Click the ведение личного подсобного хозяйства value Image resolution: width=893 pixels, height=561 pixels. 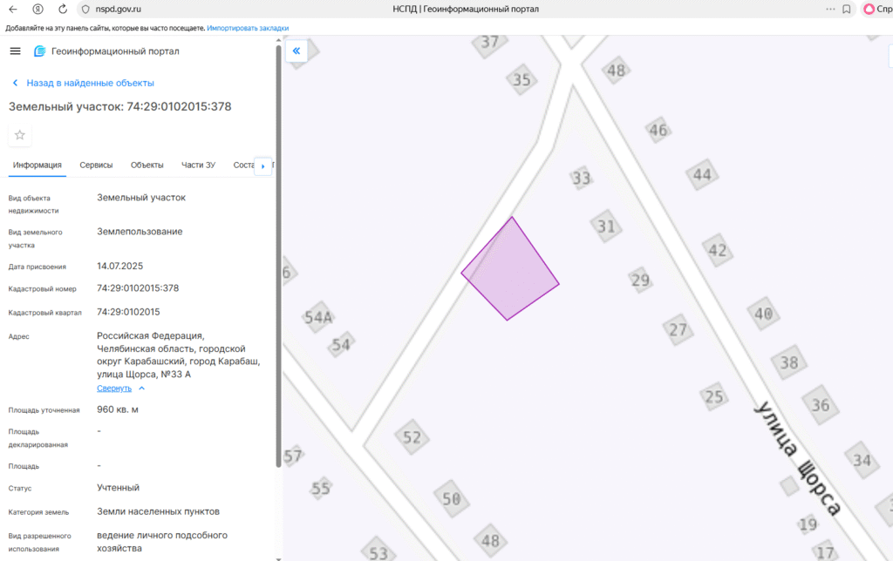pos(161,542)
